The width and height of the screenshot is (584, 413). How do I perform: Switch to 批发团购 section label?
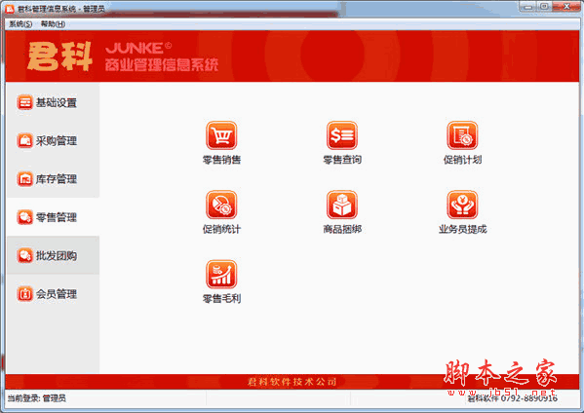tap(57, 256)
